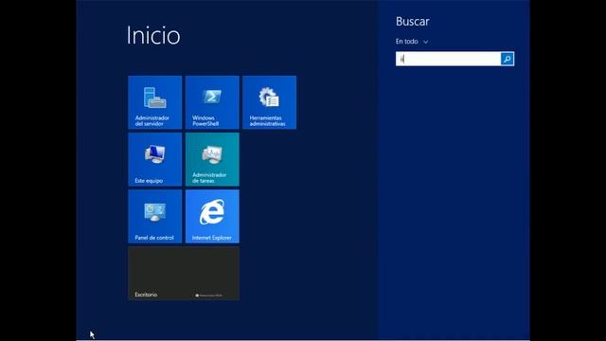Open the Este equipo tile
Viewport: 606px width, 341px height.
155,159
